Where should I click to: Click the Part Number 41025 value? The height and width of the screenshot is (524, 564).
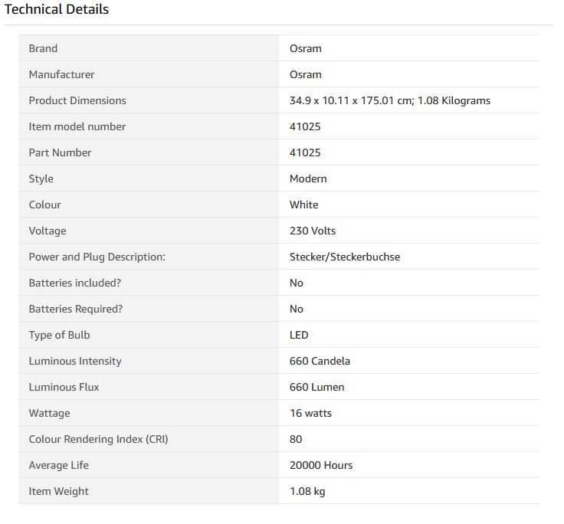pos(305,152)
